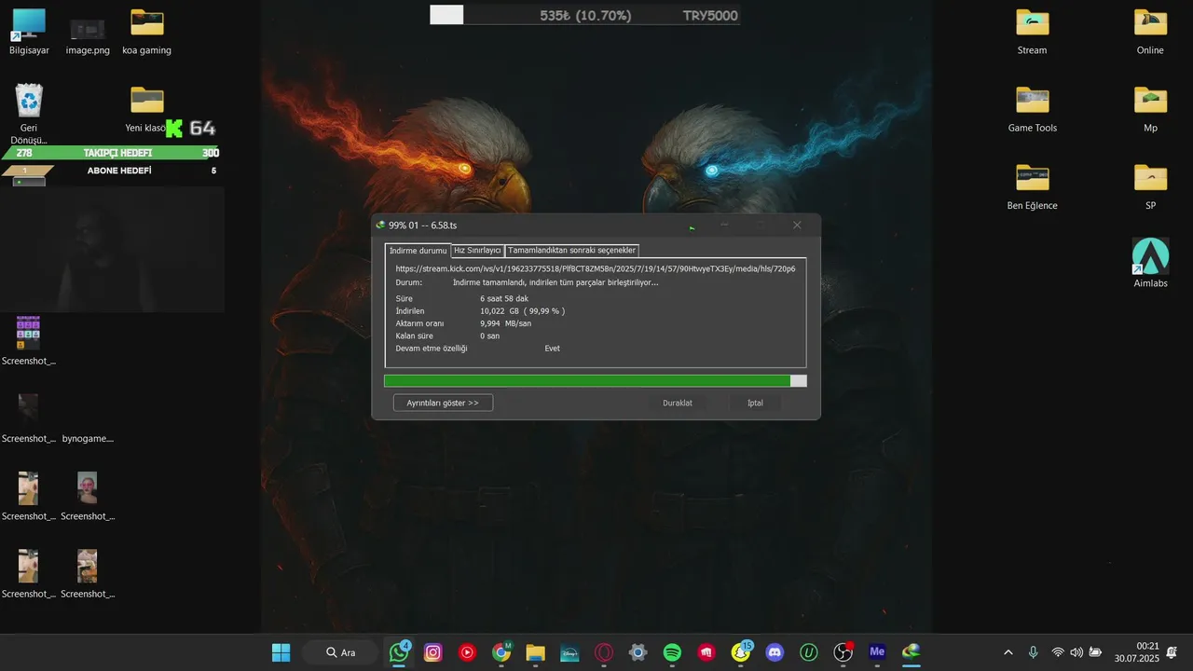Open Discord from the taskbar

click(775, 652)
